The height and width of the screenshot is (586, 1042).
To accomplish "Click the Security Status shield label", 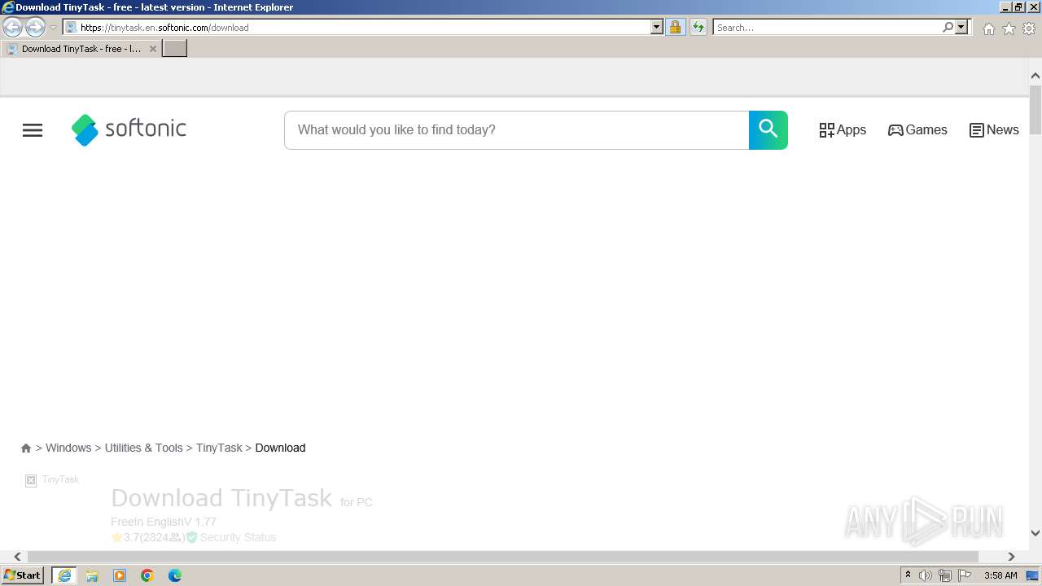I will (x=231, y=537).
